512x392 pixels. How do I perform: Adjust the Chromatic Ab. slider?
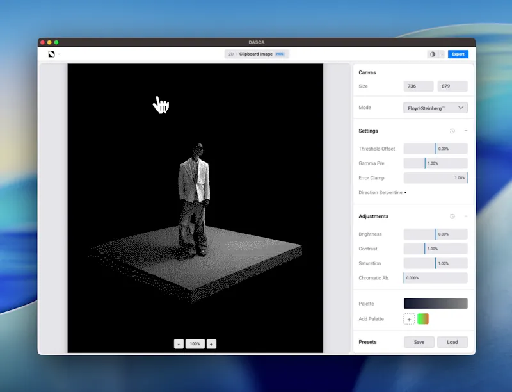[x=435, y=278]
